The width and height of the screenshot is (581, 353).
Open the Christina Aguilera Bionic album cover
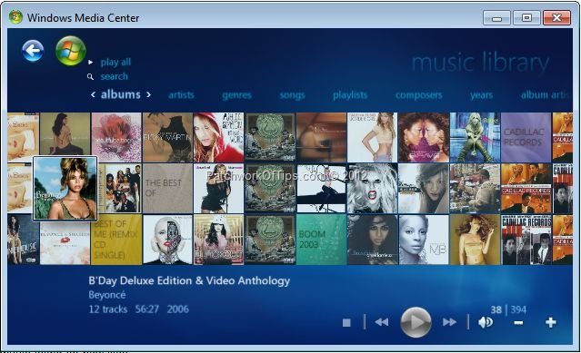click(167, 240)
